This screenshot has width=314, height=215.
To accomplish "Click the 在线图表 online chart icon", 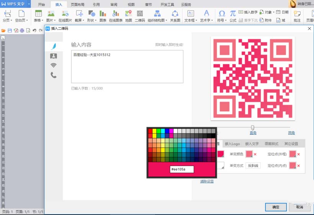I will (x=116, y=16).
